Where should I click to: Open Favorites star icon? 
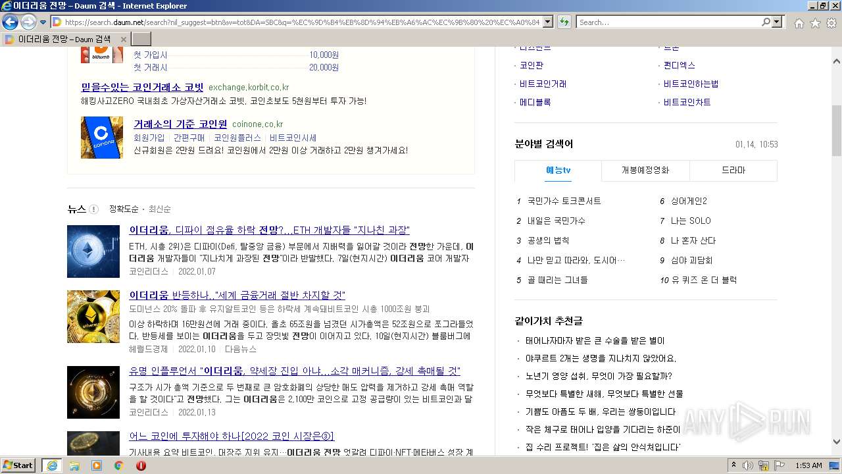(x=815, y=23)
